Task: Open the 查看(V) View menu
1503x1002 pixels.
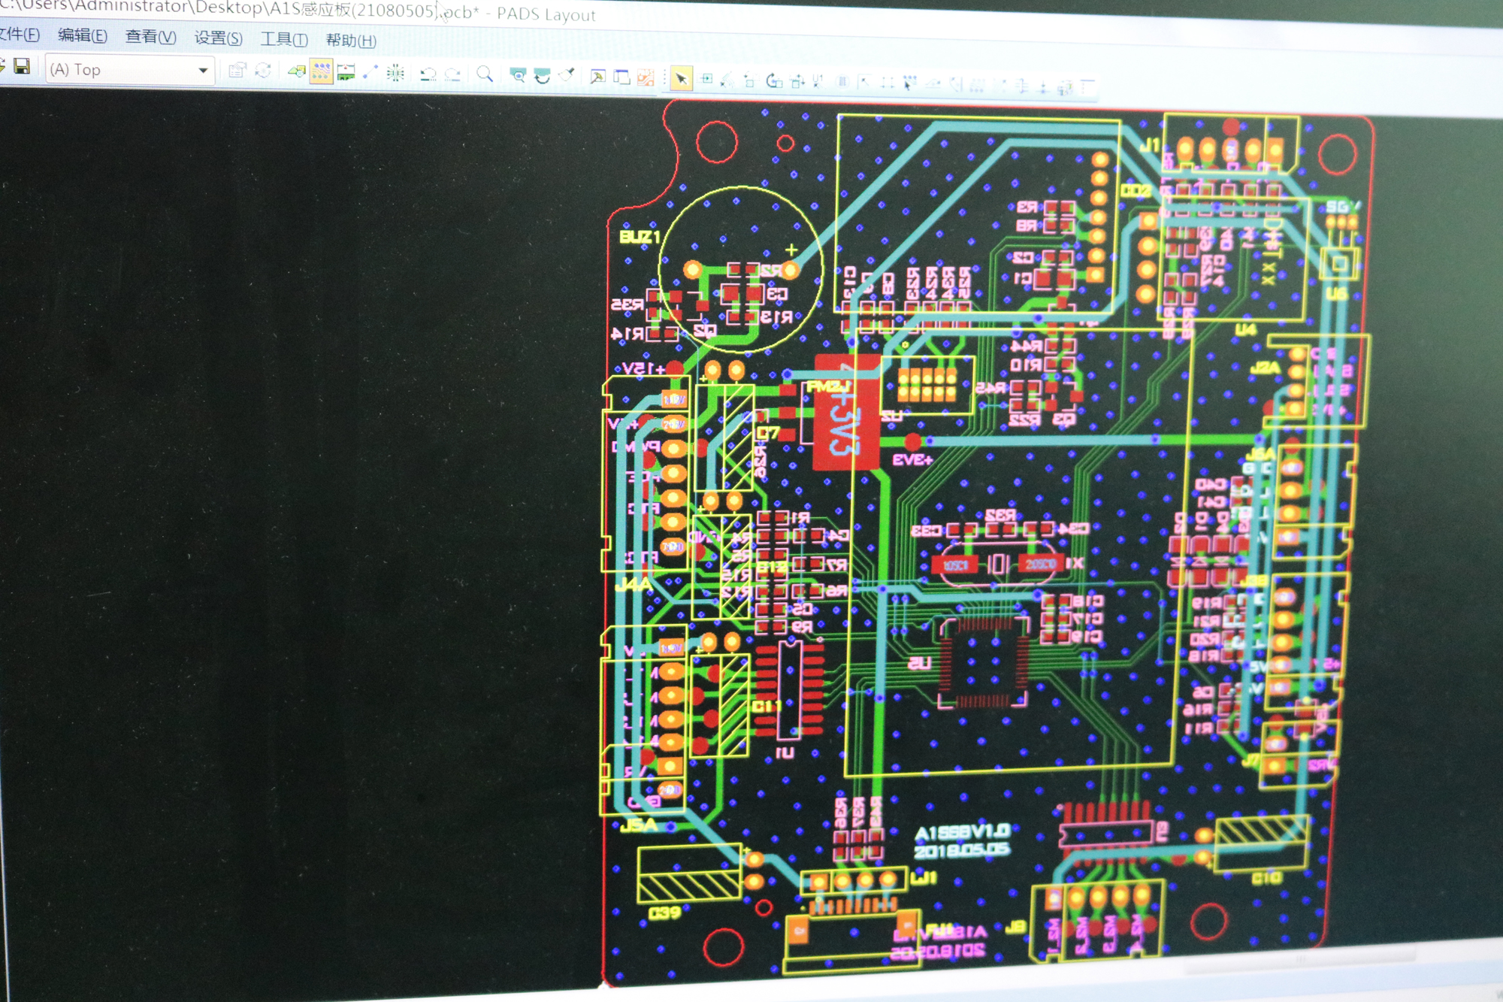Action: pyautogui.click(x=150, y=37)
